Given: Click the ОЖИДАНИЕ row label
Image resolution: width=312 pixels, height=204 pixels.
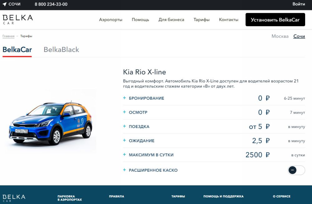Looking at the screenshot, I should click(141, 141).
